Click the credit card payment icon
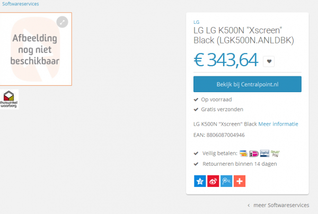 (244, 154)
